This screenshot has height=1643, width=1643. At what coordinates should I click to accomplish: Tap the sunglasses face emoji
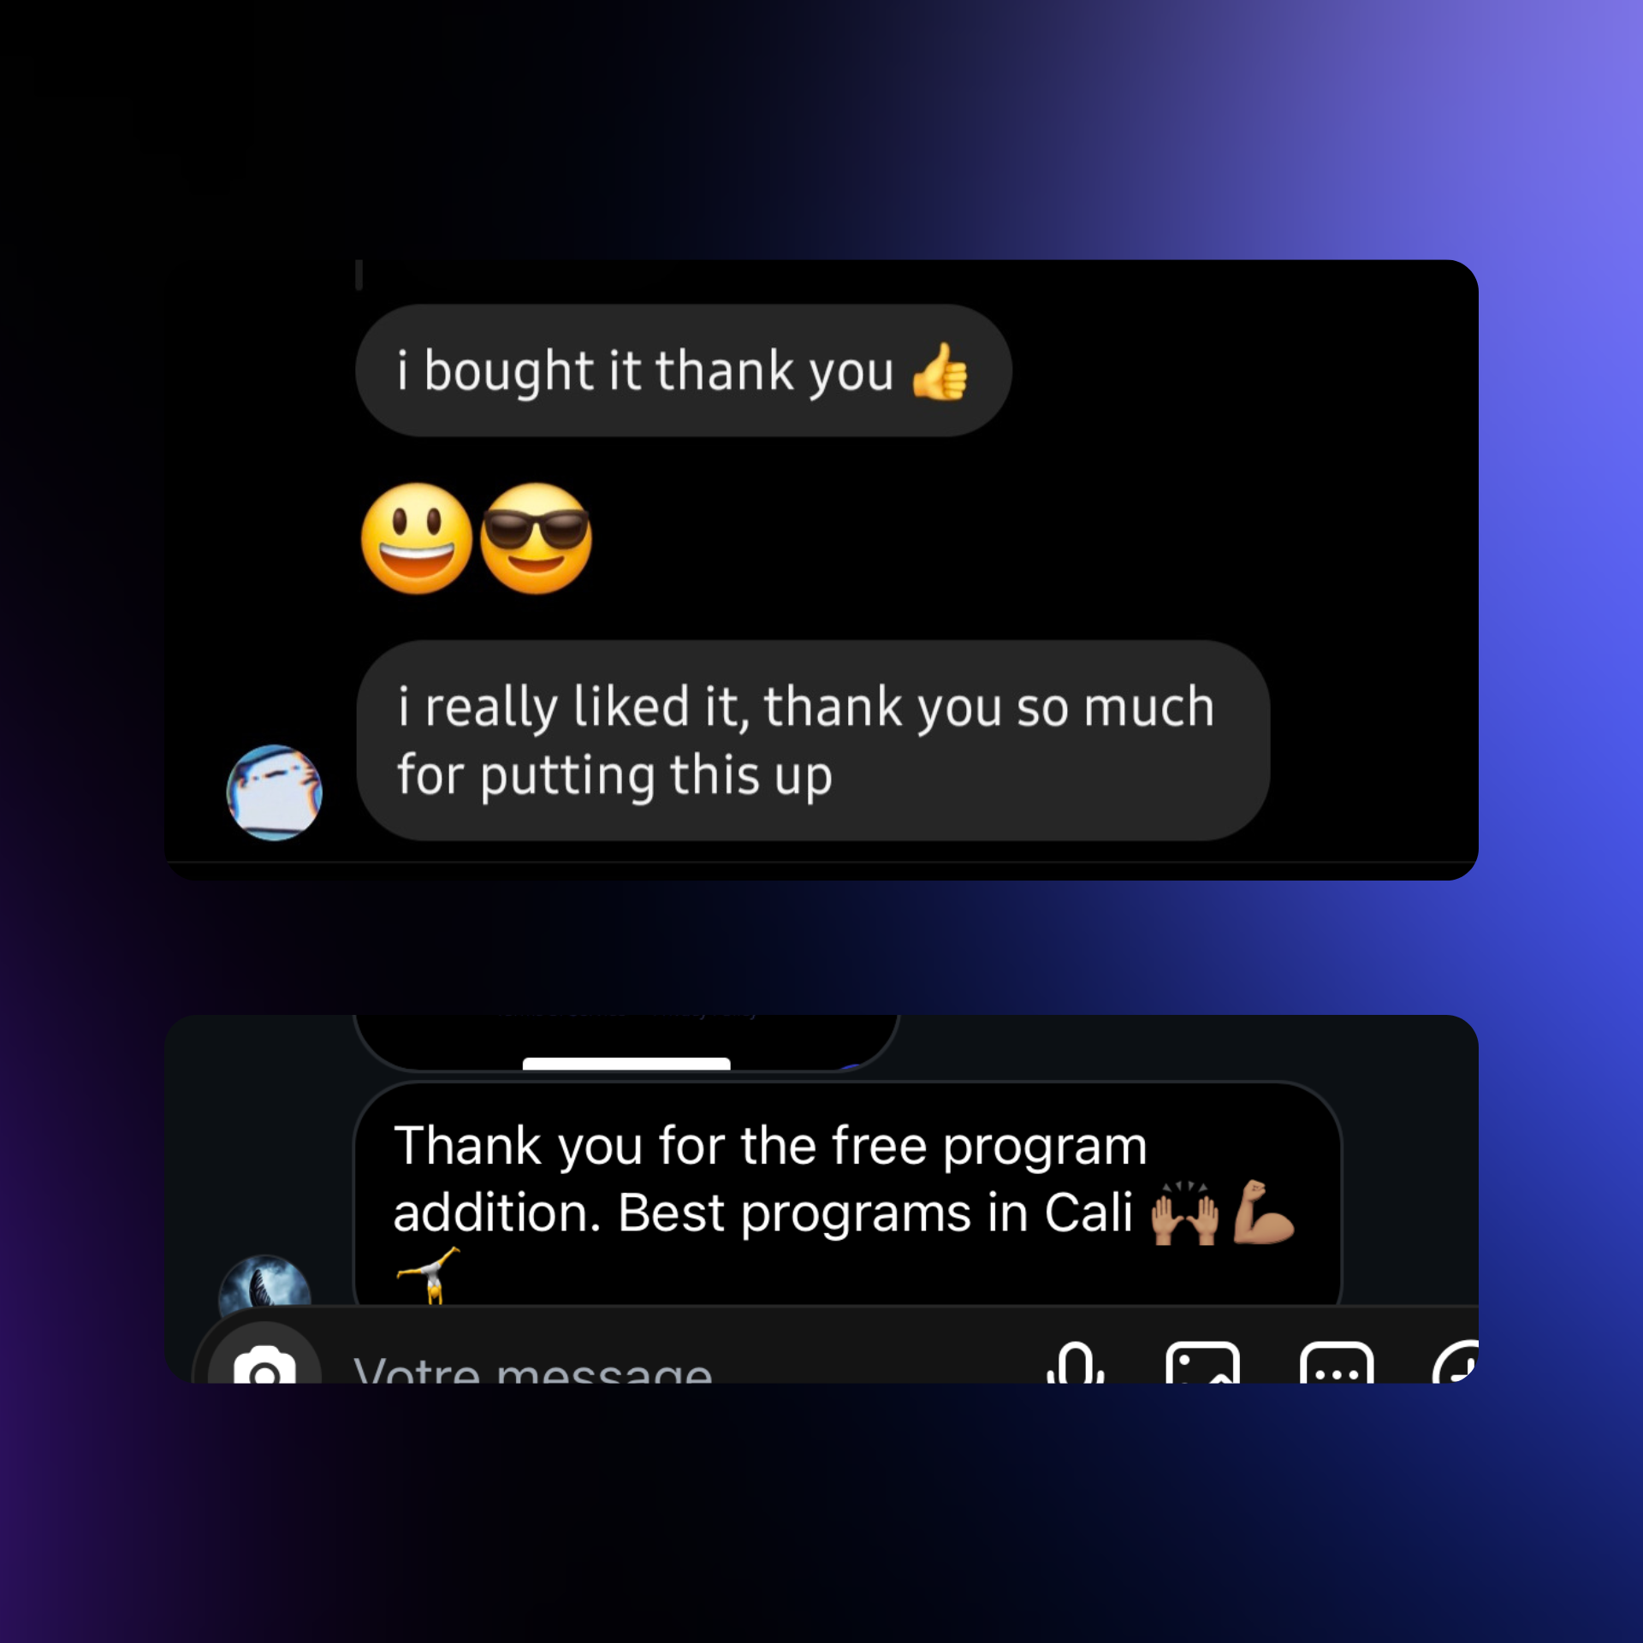[x=536, y=538]
